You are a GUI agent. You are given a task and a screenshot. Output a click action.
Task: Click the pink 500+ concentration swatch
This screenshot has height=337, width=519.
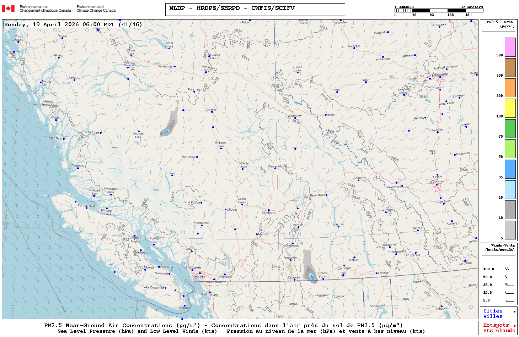510,47
